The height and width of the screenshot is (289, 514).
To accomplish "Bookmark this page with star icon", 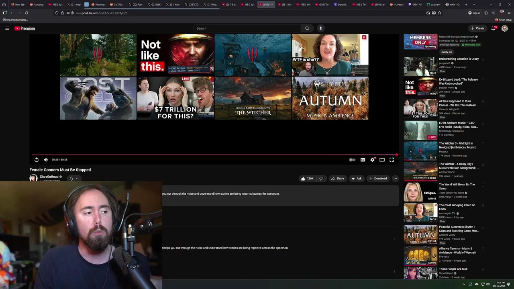I will [x=439, y=13].
